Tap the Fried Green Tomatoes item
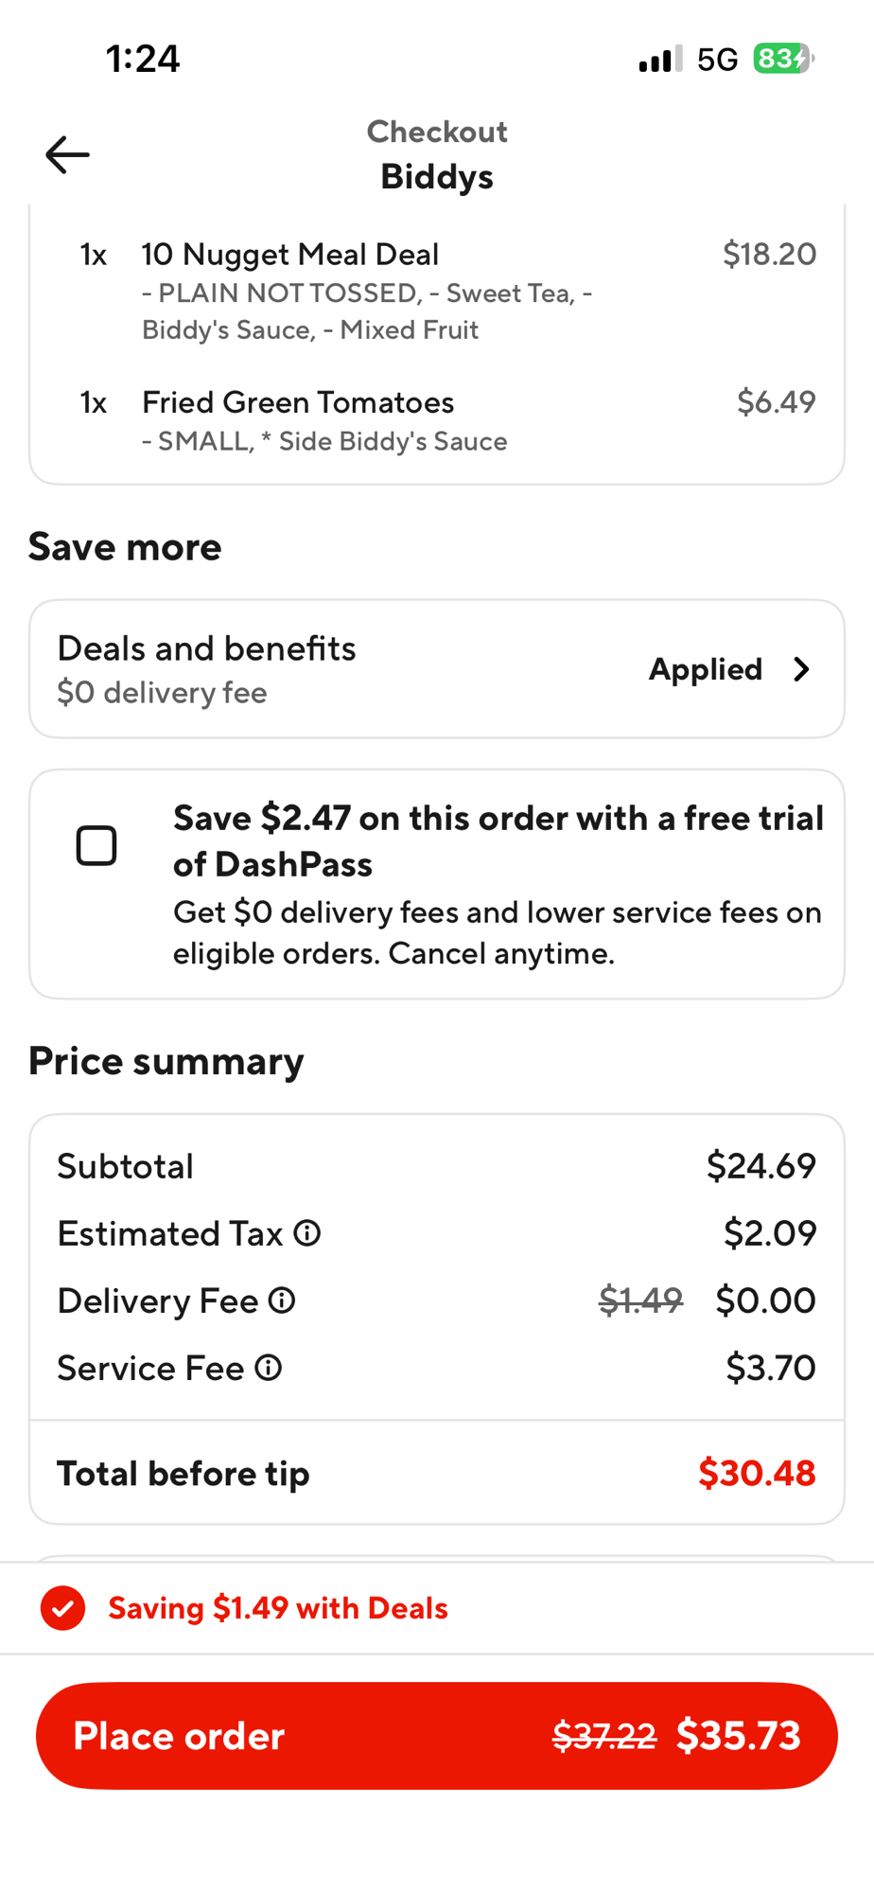 pos(298,403)
